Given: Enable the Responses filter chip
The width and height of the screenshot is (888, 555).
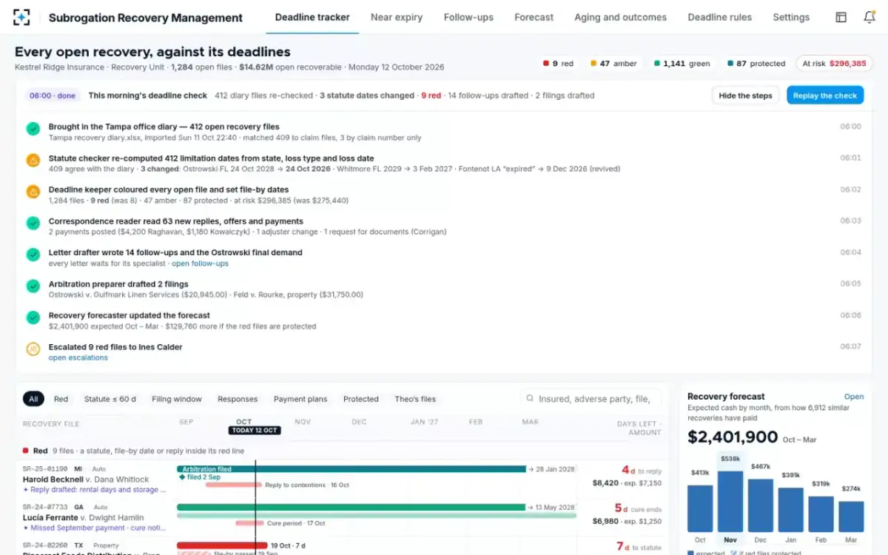Looking at the screenshot, I should point(238,399).
